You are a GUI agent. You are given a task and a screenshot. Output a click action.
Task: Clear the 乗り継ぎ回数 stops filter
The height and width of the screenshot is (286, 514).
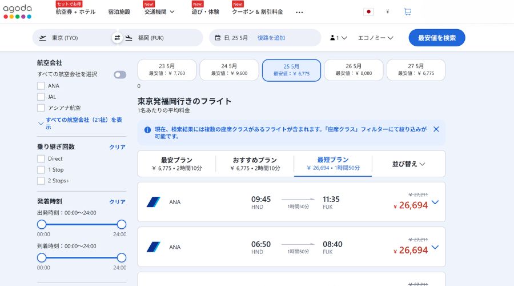[117, 147]
